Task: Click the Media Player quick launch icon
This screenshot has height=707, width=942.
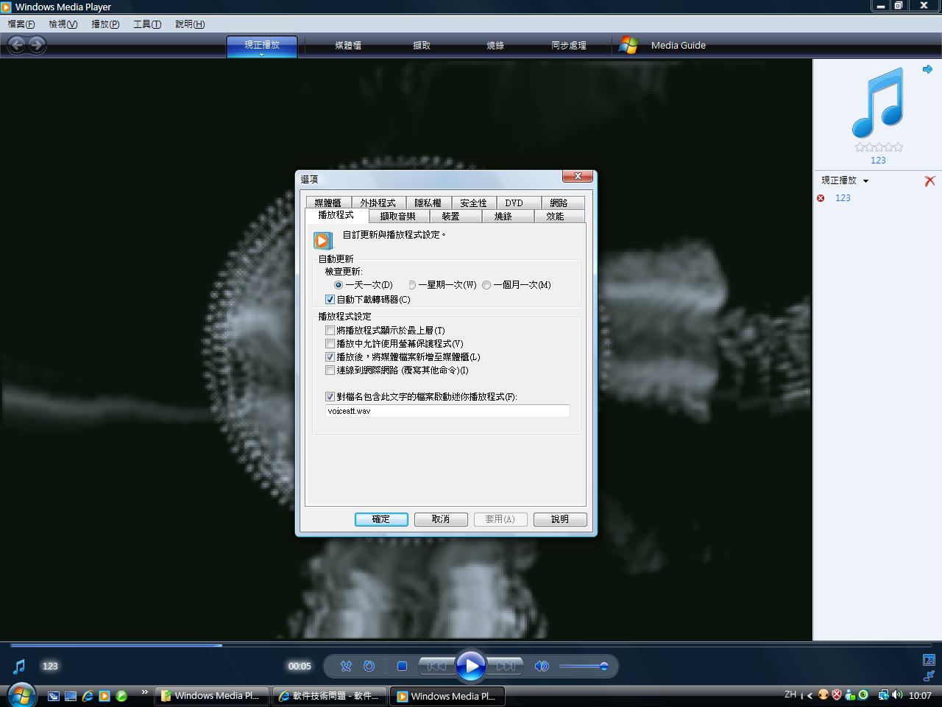Action: pos(105,695)
